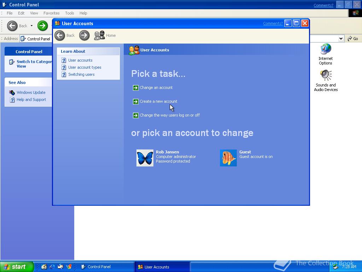
Task: Open the Help menu
Action: click(x=83, y=13)
